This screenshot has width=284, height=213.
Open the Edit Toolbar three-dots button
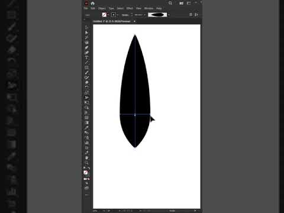tap(86, 195)
